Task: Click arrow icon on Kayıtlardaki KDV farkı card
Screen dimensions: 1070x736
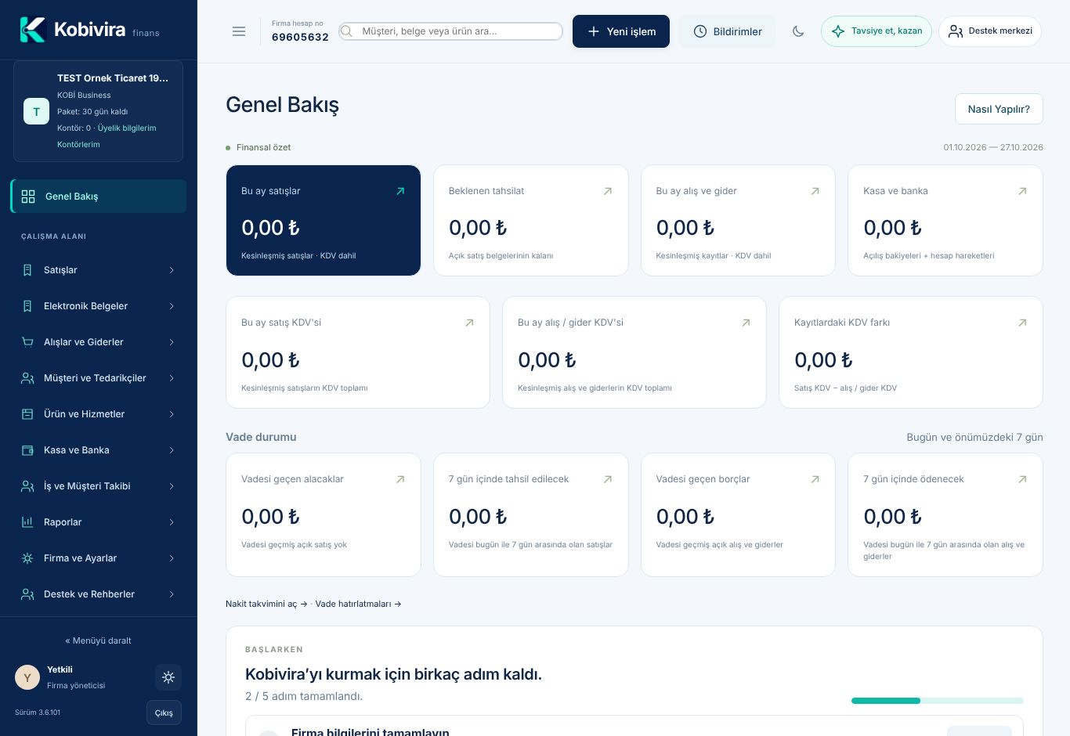Action: [x=1022, y=323]
